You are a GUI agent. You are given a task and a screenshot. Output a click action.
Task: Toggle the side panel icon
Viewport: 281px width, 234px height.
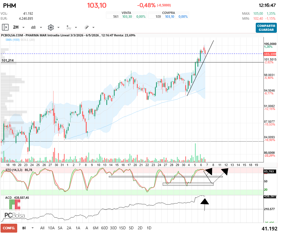point(5,27)
